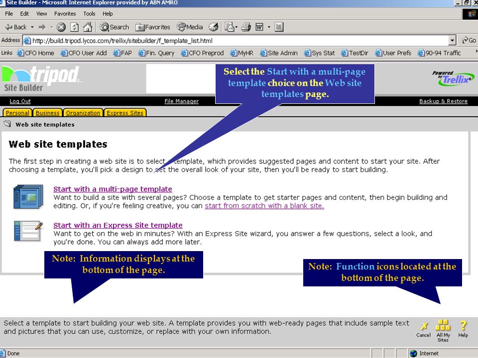The image size is (478, 358).
Task: Open the CFO Home link shortcut
Action: pos(35,53)
